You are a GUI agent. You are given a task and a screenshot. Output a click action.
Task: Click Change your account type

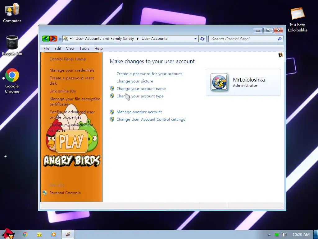(140, 96)
